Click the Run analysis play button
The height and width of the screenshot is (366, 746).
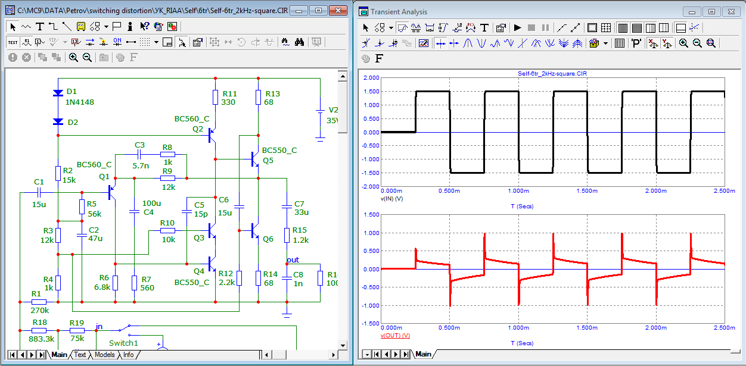pyautogui.click(x=517, y=27)
